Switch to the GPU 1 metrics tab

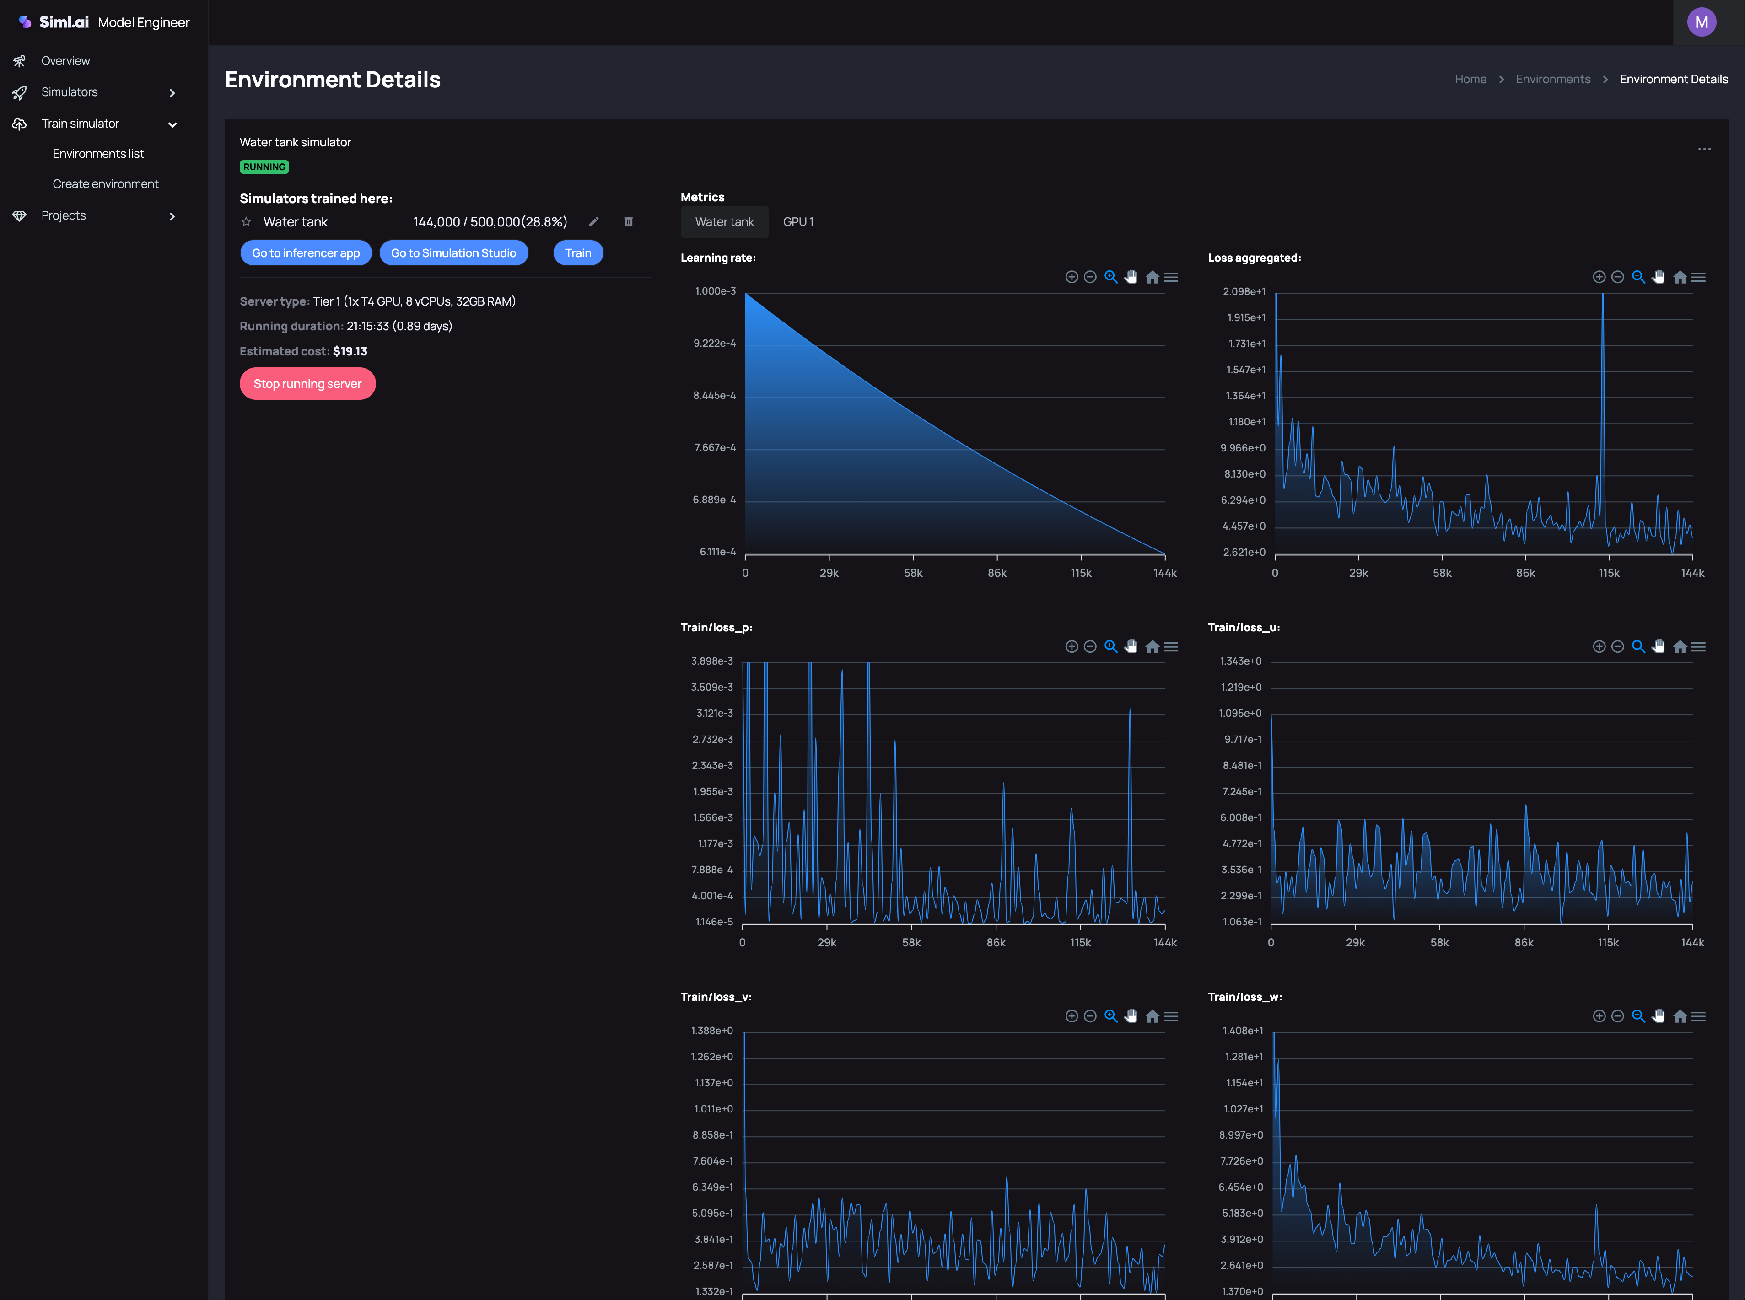pyautogui.click(x=798, y=222)
